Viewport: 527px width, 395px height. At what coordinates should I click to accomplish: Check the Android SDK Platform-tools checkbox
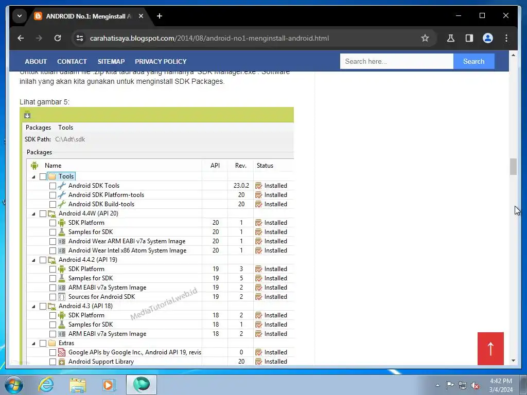52,195
